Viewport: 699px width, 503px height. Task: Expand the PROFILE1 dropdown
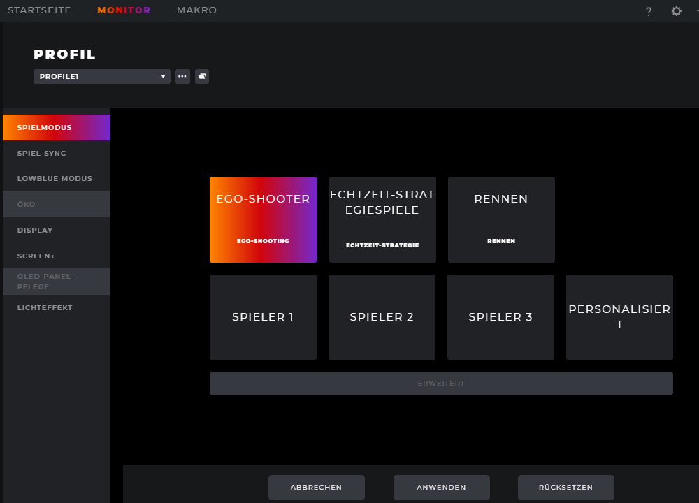pyautogui.click(x=102, y=77)
